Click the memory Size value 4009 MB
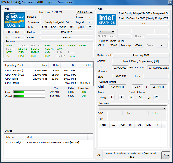This screenshot has height=163, width=173. tap(121, 76)
